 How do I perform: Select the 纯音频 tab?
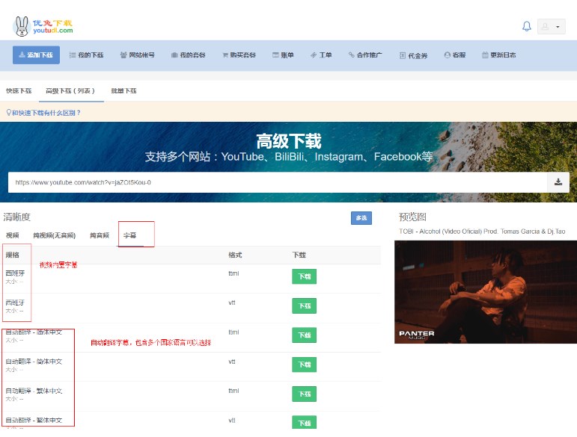tap(100, 235)
